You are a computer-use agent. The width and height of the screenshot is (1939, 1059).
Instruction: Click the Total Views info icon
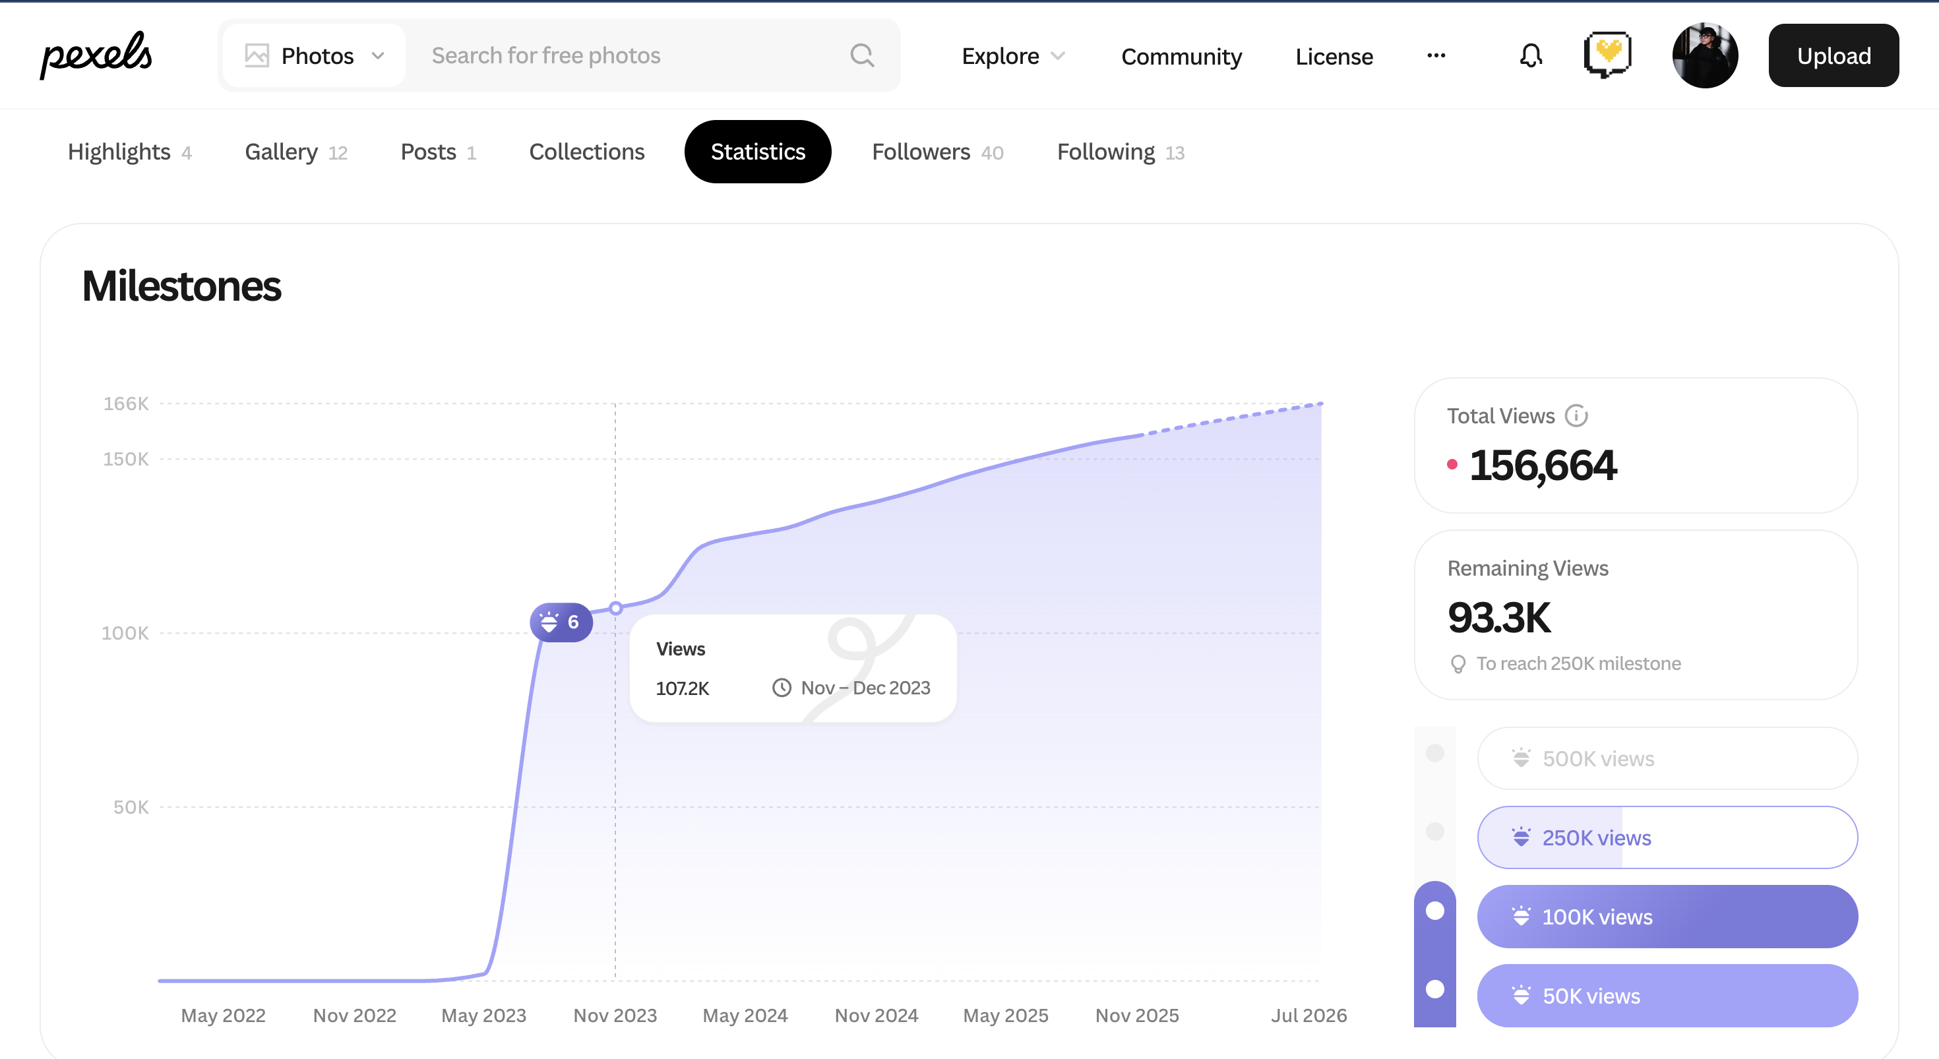point(1576,415)
